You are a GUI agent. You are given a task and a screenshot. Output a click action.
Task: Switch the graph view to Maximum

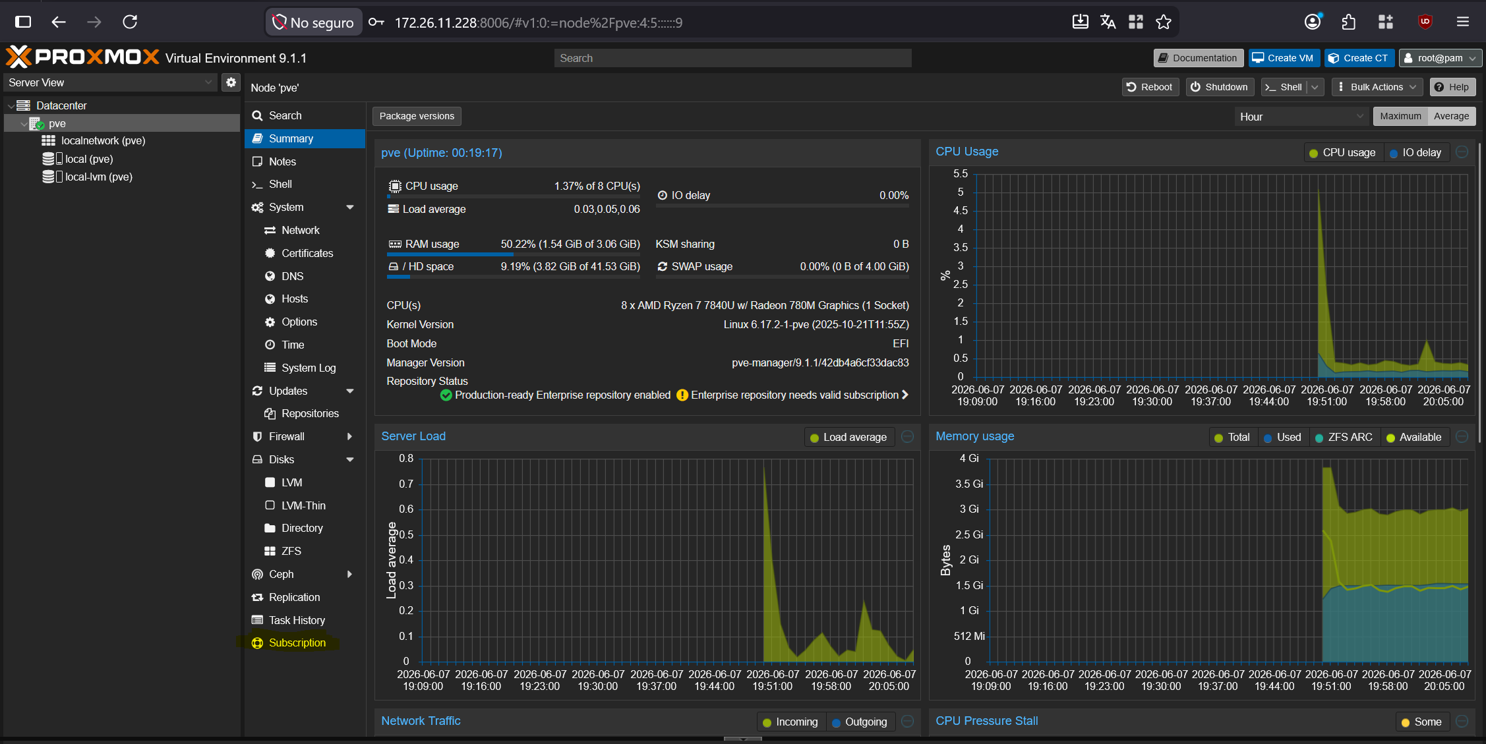[1400, 116]
